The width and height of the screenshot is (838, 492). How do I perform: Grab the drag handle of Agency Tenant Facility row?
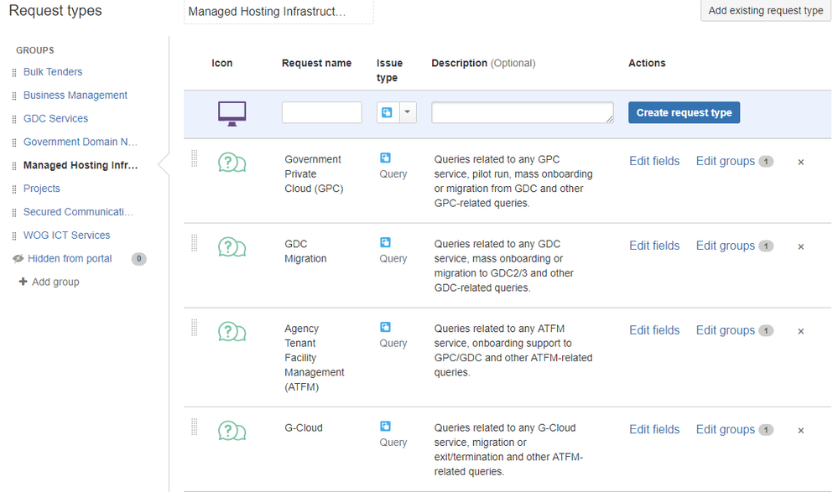tap(195, 328)
